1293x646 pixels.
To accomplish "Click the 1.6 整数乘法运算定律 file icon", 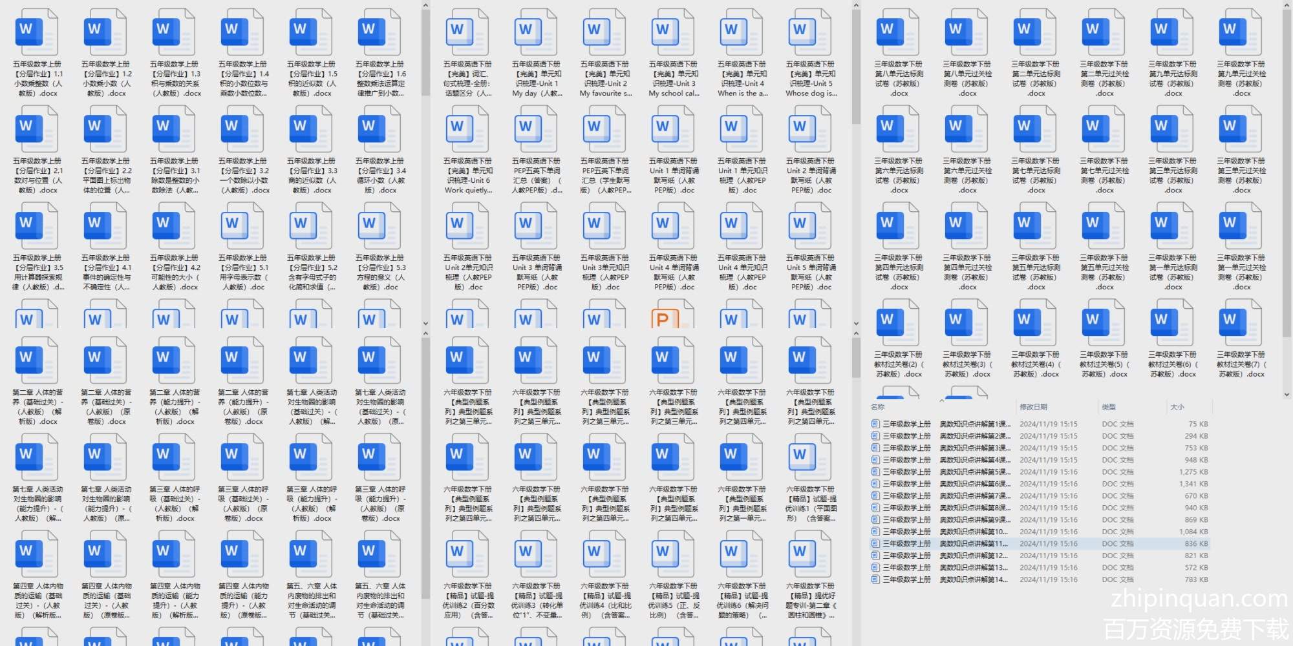I will click(379, 32).
